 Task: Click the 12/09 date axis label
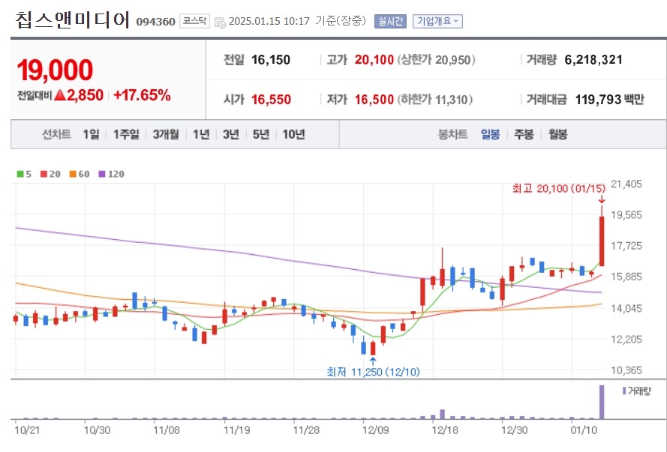click(376, 430)
